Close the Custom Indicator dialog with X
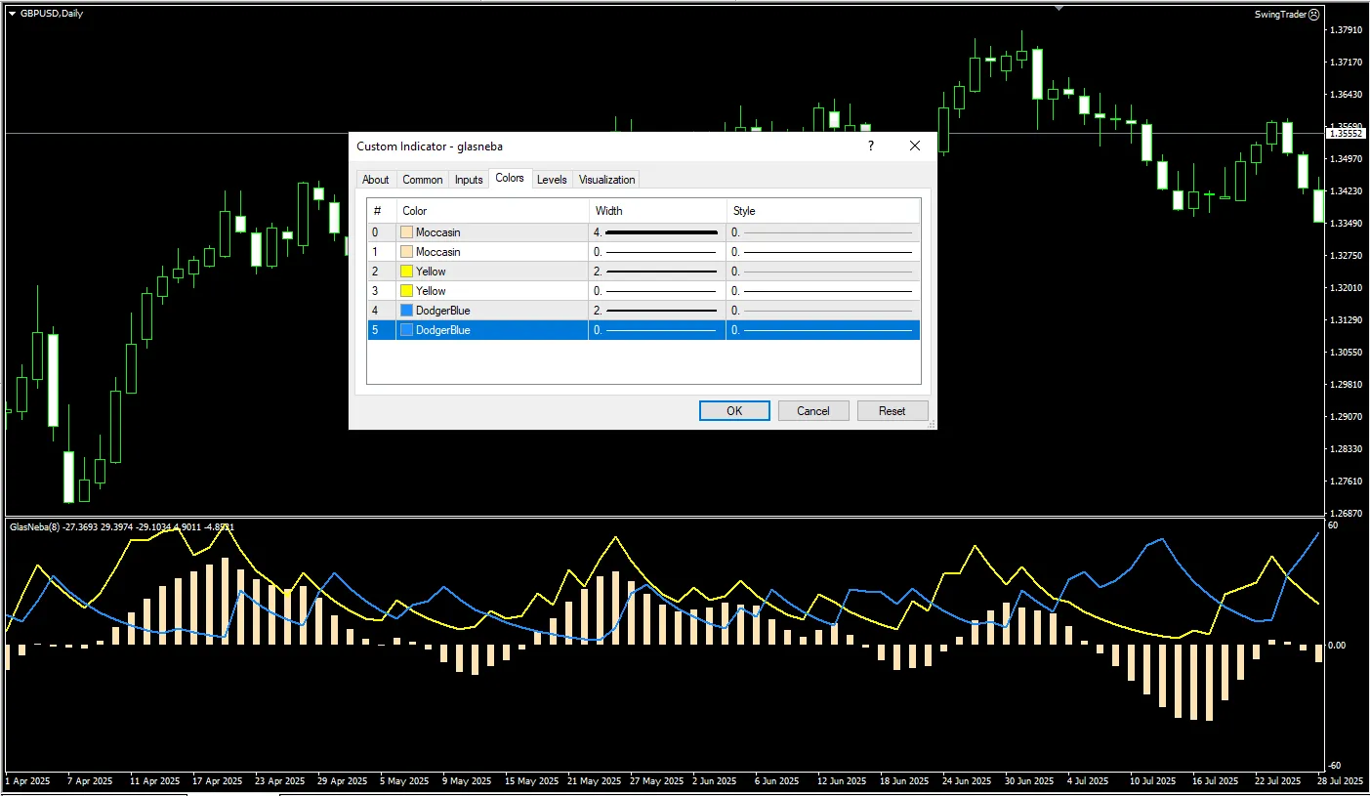 click(x=915, y=146)
